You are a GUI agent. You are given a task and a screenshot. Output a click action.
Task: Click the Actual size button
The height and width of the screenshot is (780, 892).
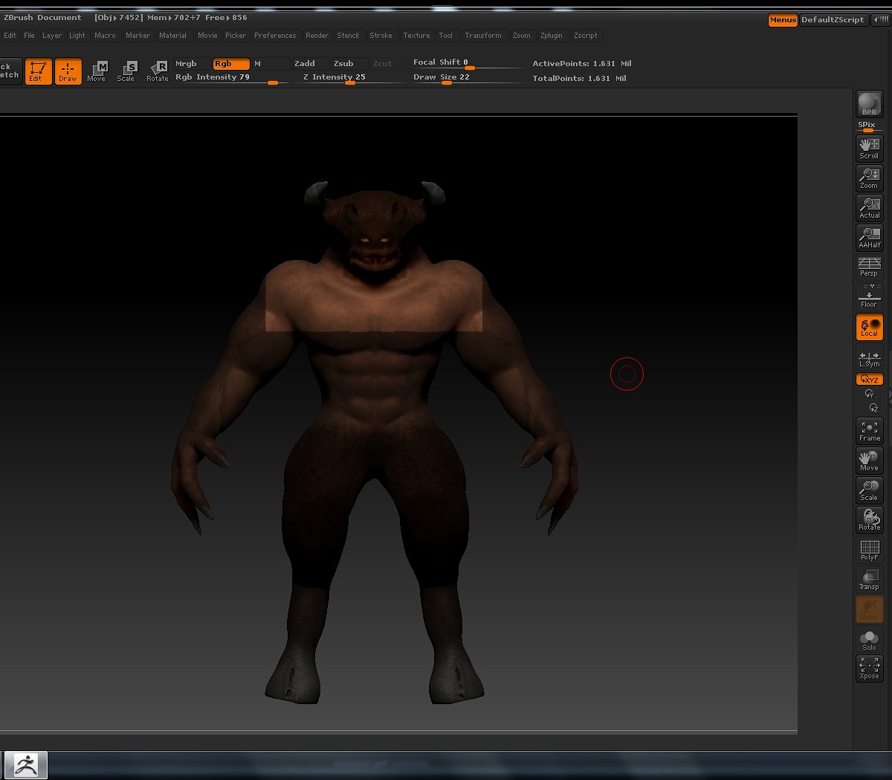[869, 208]
